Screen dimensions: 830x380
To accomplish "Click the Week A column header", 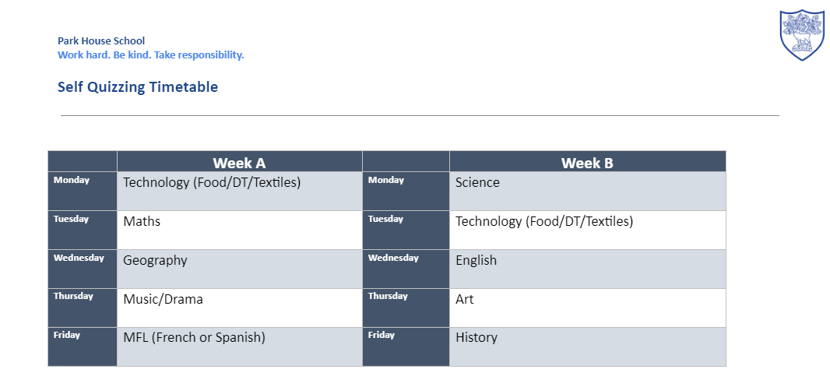I will [240, 161].
